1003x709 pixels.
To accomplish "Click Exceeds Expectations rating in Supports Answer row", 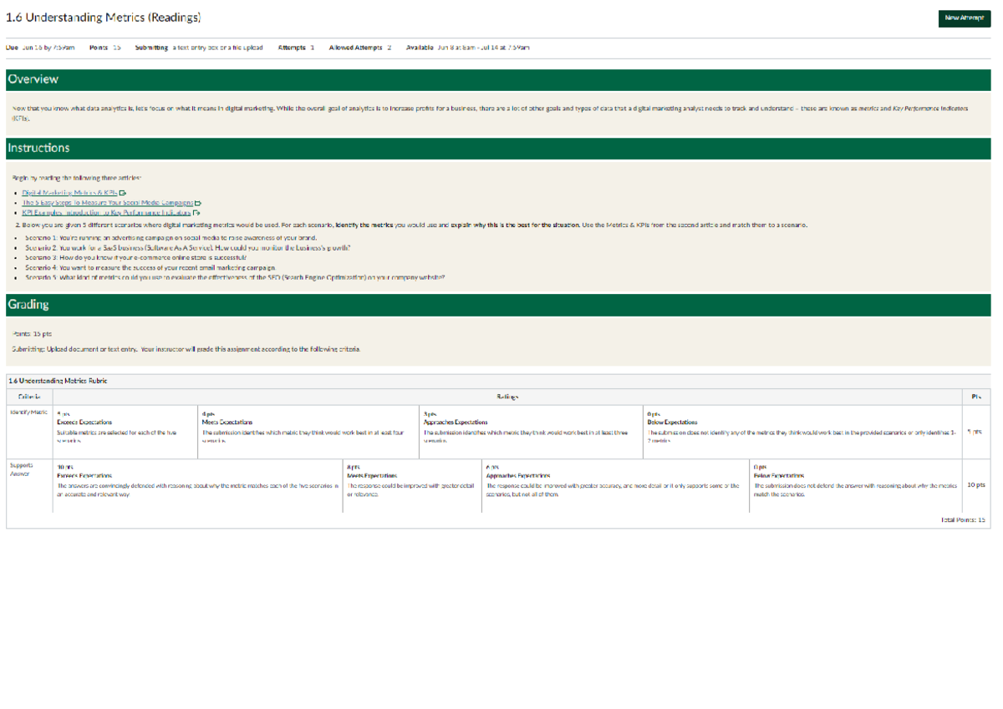I will (x=84, y=475).
